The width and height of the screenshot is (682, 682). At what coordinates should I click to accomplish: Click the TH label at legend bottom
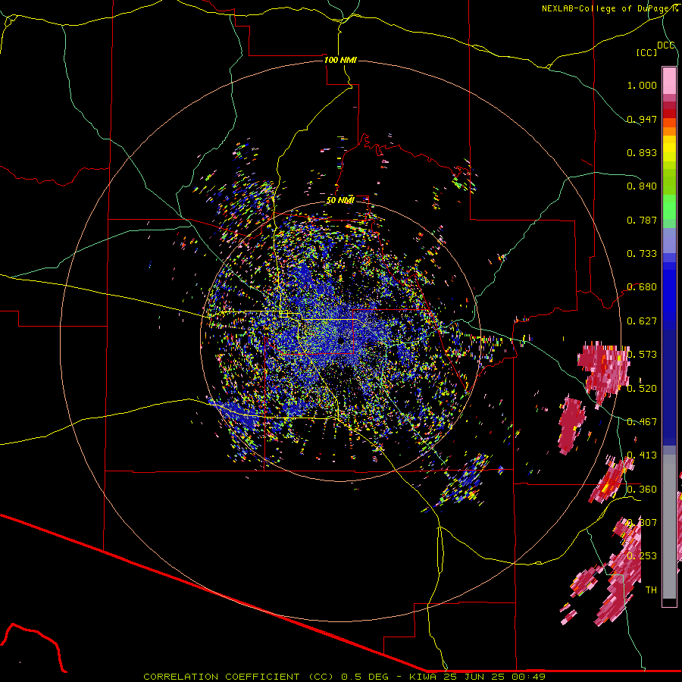point(651,590)
